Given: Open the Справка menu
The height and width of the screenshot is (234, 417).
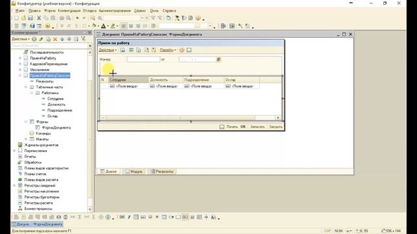Looking at the screenshot, I should pyautogui.click(x=169, y=11).
